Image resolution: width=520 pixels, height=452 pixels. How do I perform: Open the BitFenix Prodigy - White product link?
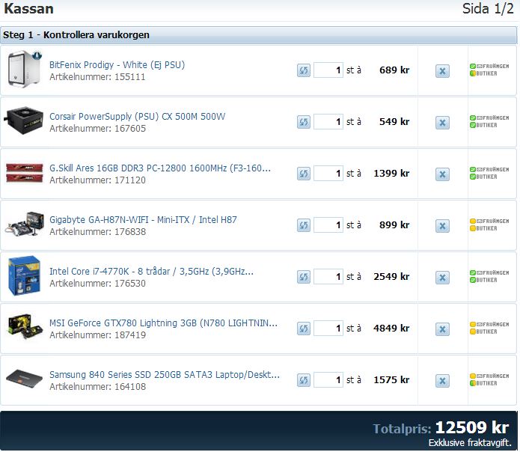pos(117,65)
